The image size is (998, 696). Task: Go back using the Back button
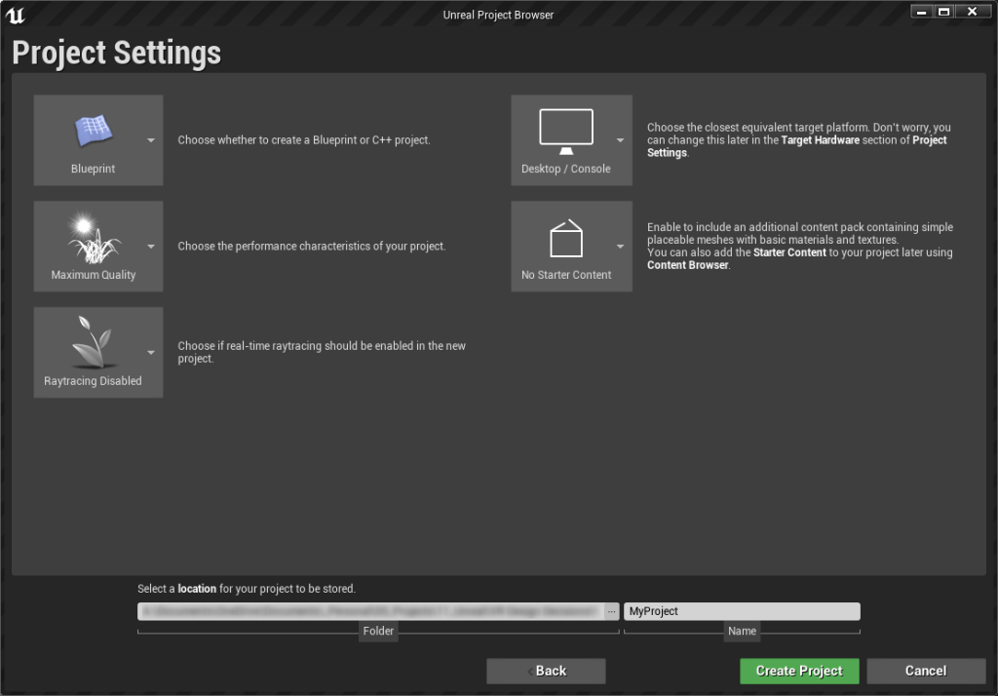coord(546,671)
